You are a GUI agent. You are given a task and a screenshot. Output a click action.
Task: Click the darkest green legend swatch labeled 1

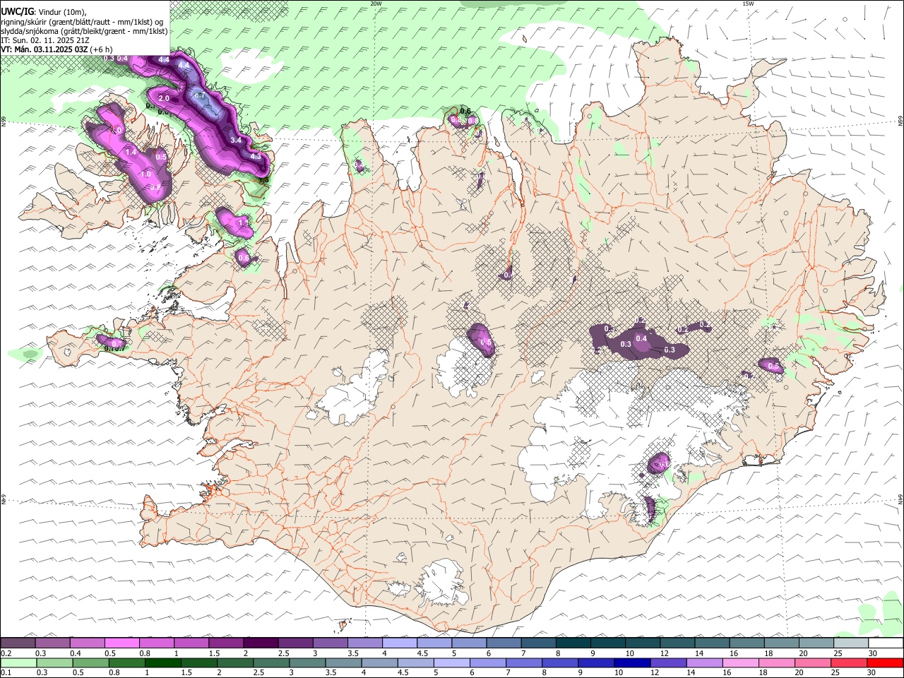(162, 662)
